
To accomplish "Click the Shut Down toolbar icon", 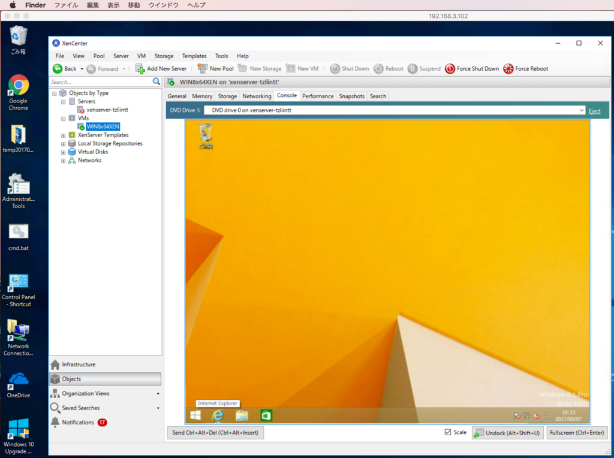I will (x=335, y=68).
